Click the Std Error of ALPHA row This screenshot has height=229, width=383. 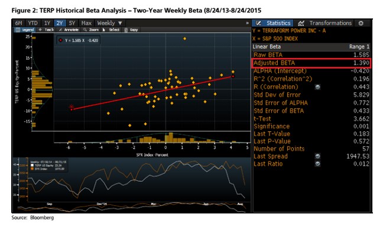pyautogui.click(x=311, y=103)
